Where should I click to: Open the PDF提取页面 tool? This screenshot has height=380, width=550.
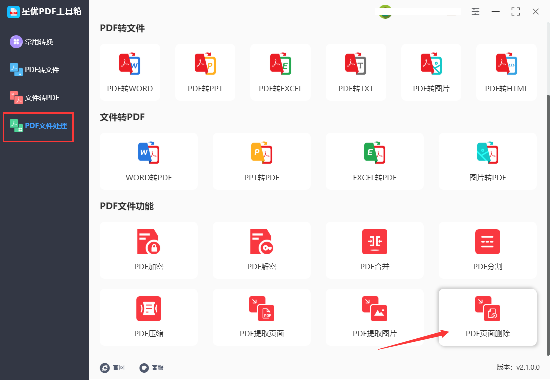coord(262,317)
